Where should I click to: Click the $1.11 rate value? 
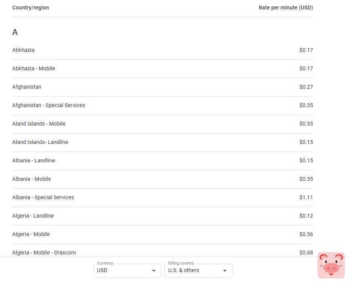click(x=306, y=197)
